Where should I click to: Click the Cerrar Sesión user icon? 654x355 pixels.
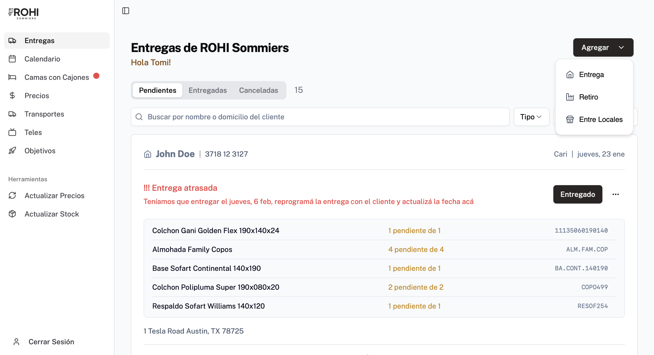coord(16,342)
